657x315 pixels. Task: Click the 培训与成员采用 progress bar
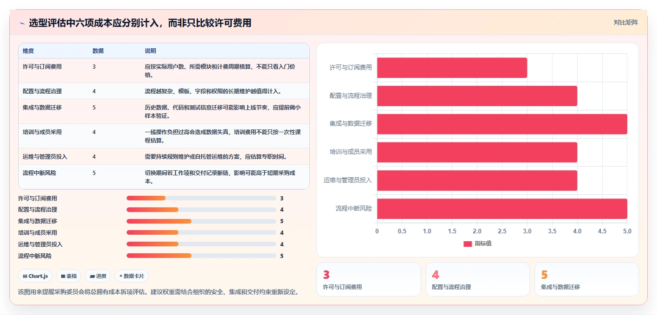[201, 232]
